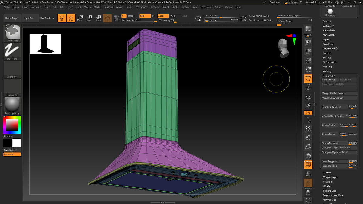This screenshot has width=363, height=204.
Task: Click the Move canvas icon in right shelf
Action: pyautogui.click(x=308, y=138)
